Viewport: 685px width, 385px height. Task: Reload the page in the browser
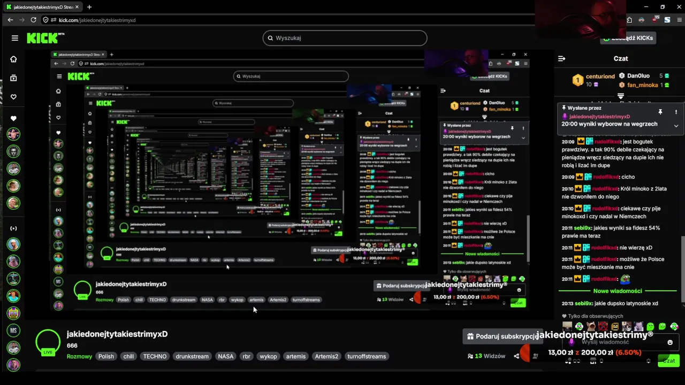pyautogui.click(x=33, y=20)
